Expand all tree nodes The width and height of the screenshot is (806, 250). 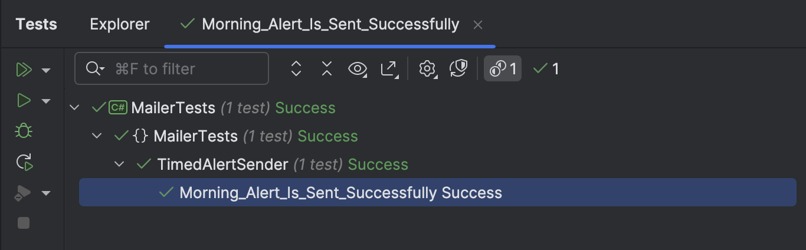(296, 69)
